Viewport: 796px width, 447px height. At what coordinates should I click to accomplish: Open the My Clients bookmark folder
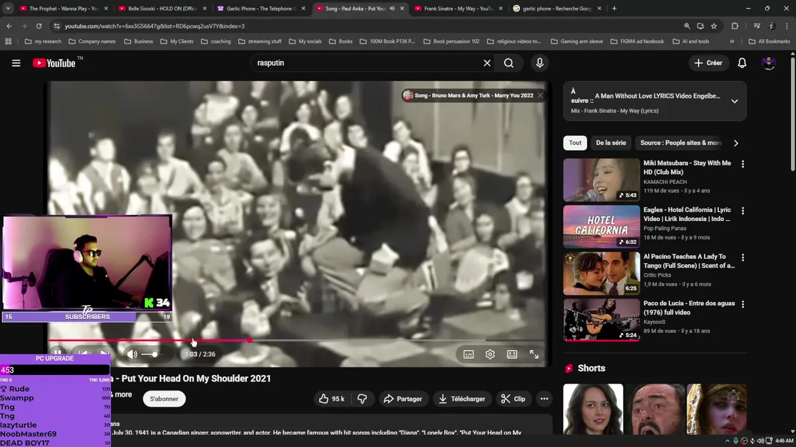177,42
